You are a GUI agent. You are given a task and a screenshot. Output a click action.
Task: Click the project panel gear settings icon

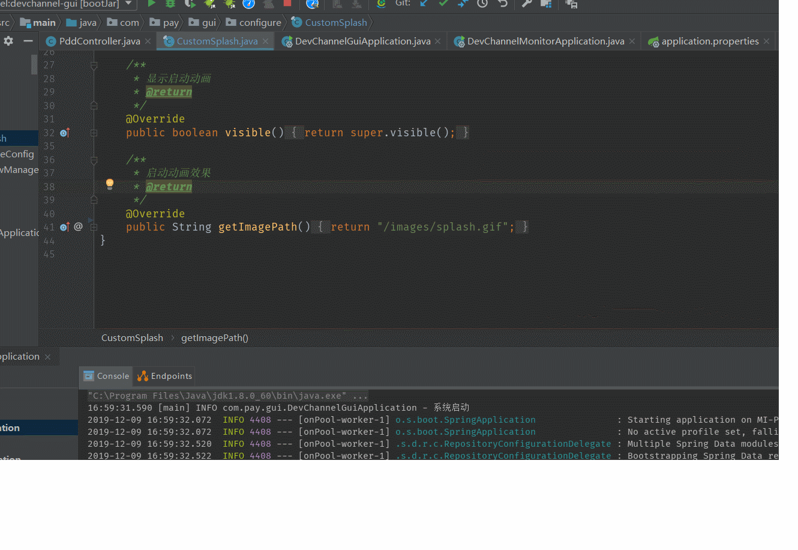8,41
